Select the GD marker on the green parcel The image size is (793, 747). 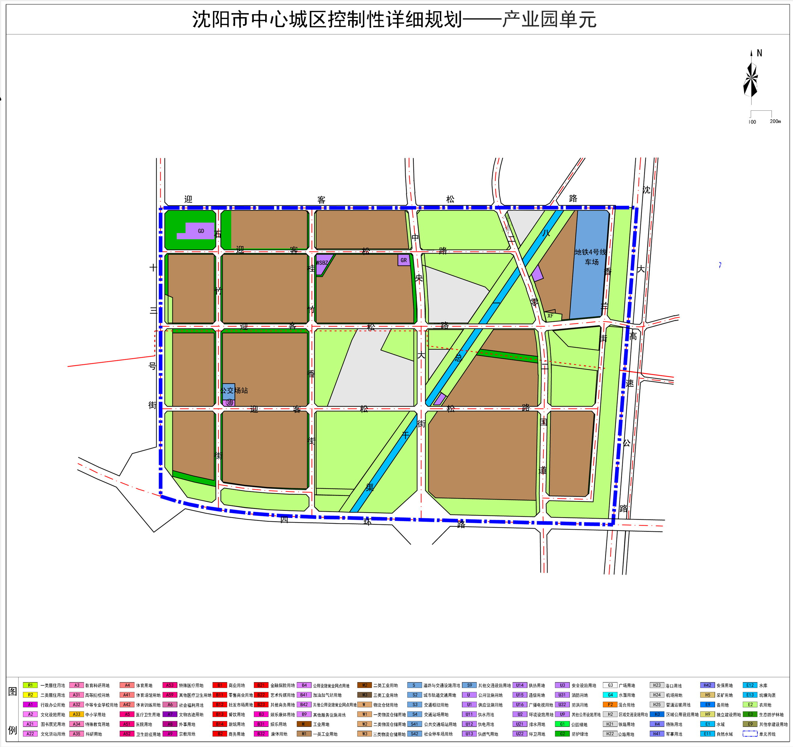(201, 231)
